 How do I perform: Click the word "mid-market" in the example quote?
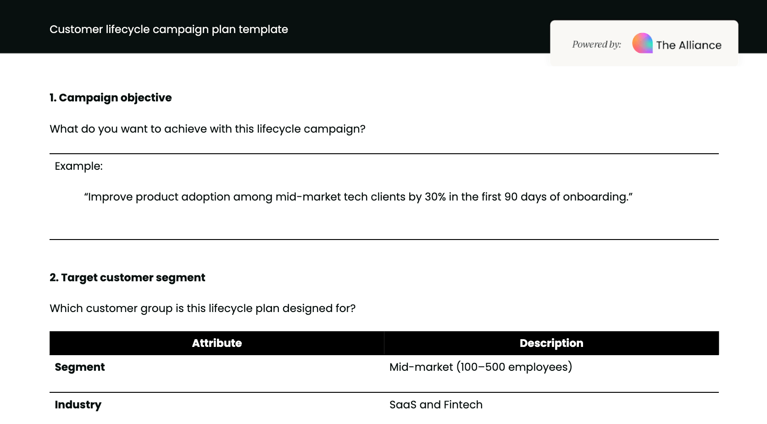tap(307, 197)
